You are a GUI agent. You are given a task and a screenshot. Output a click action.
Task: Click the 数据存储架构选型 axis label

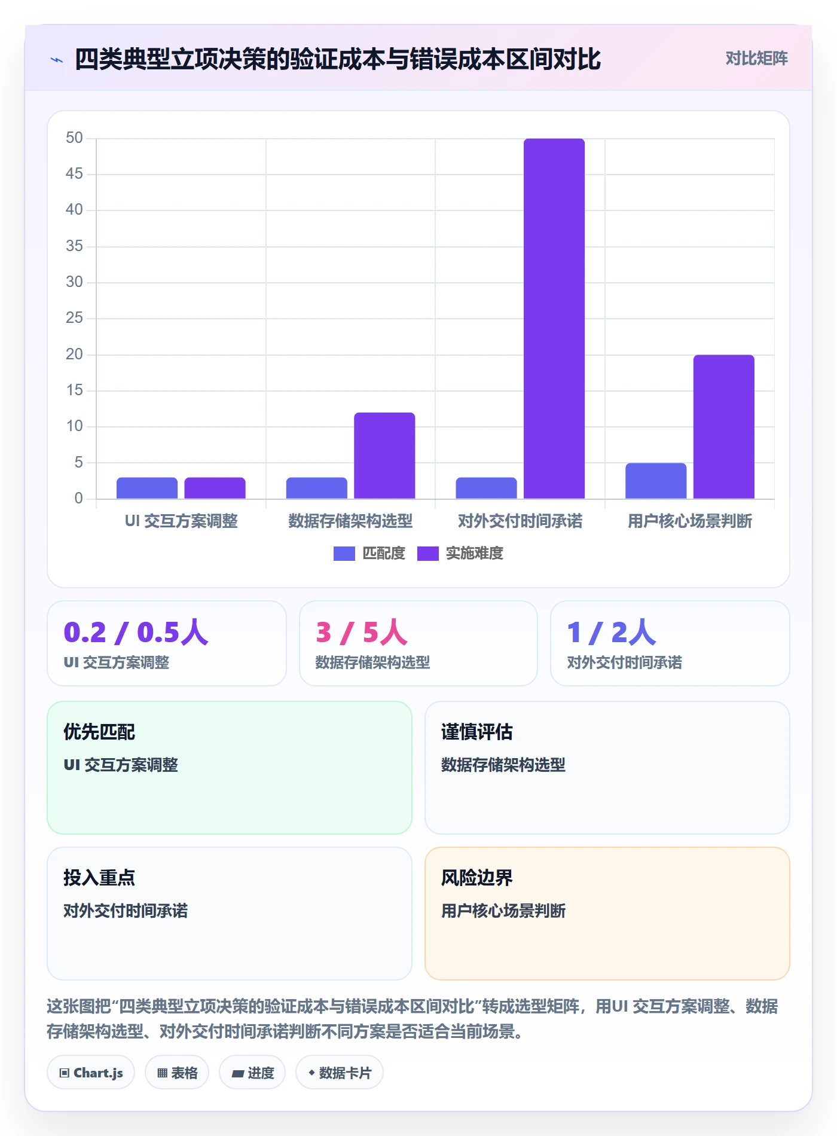tap(350, 521)
